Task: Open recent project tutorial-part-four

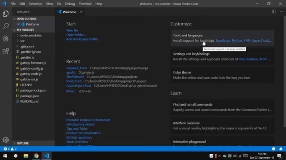Action: [x=79, y=85]
